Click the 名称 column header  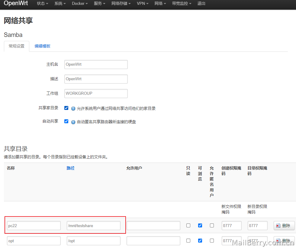point(11,168)
